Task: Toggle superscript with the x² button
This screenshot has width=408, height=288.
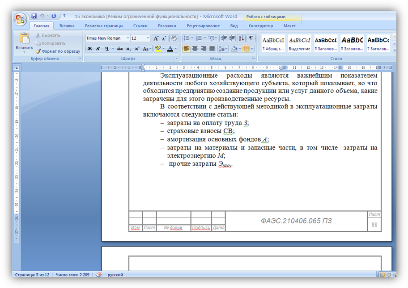Action: click(x=137, y=49)
